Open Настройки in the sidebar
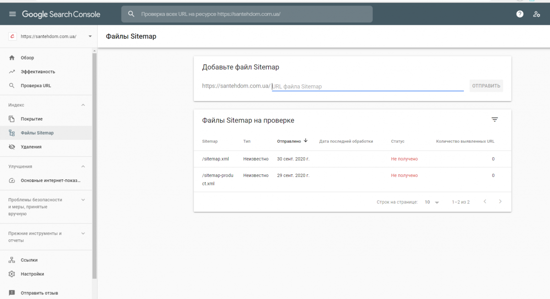This screenshot has height=299, width=550. tap(46, 274)
